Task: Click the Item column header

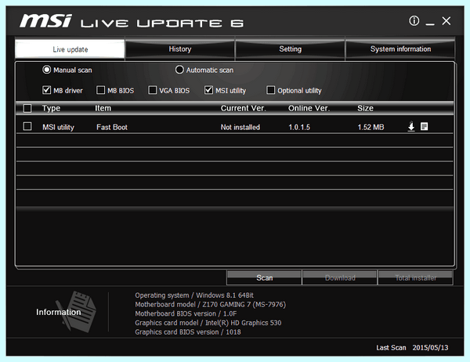Action: point(103,108)
